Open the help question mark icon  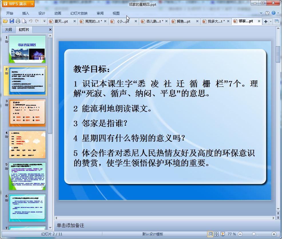[274, 13]
